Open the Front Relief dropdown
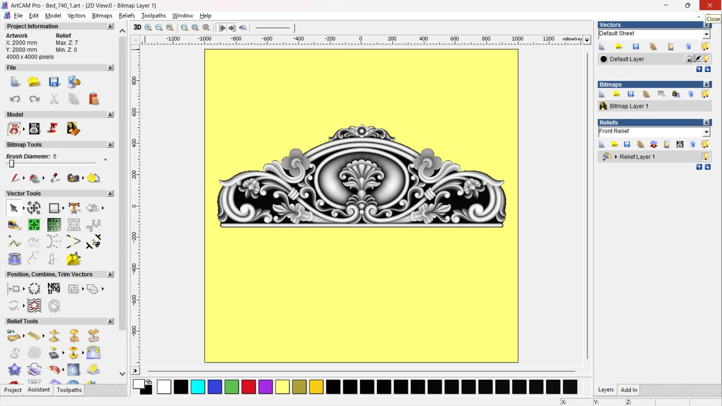Viewport: 722px width, 406px height. pyautogui.click(x=706, y=132)
